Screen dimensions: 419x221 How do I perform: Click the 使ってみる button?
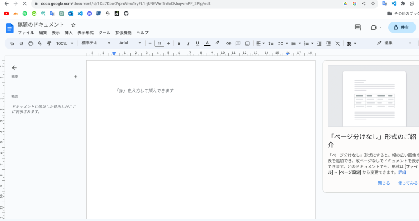pyautogui.click(x=408, y=183)
